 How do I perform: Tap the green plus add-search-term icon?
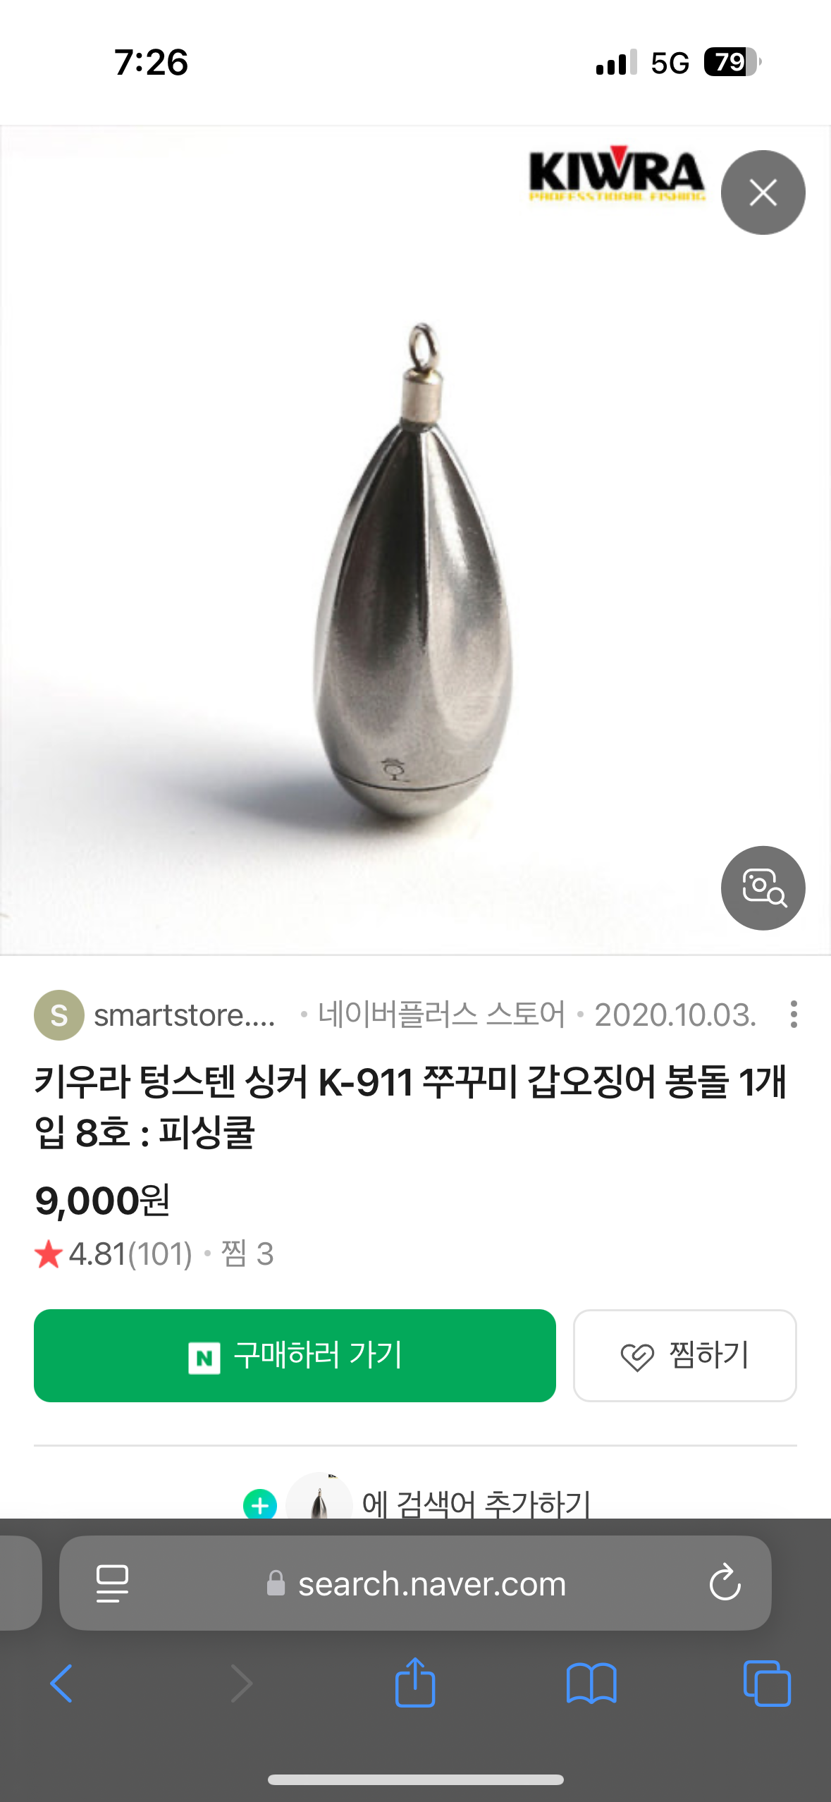pos(260,1505)
